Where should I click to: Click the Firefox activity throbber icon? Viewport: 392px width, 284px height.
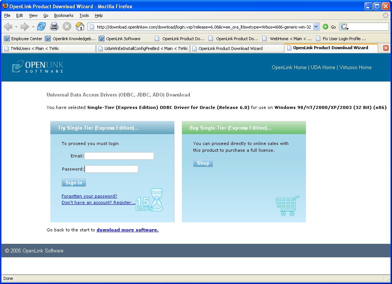385,15
